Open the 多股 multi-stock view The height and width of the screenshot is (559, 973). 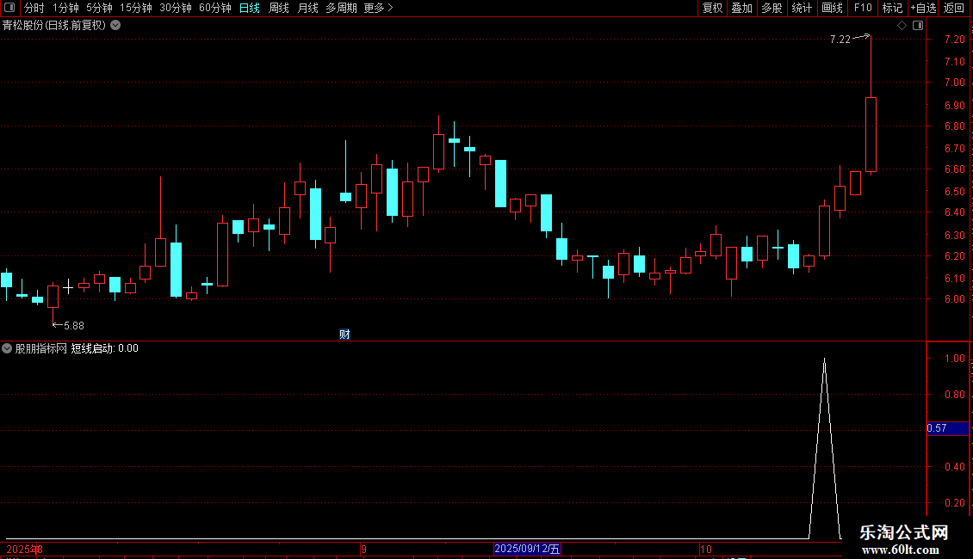click(772, 8)
